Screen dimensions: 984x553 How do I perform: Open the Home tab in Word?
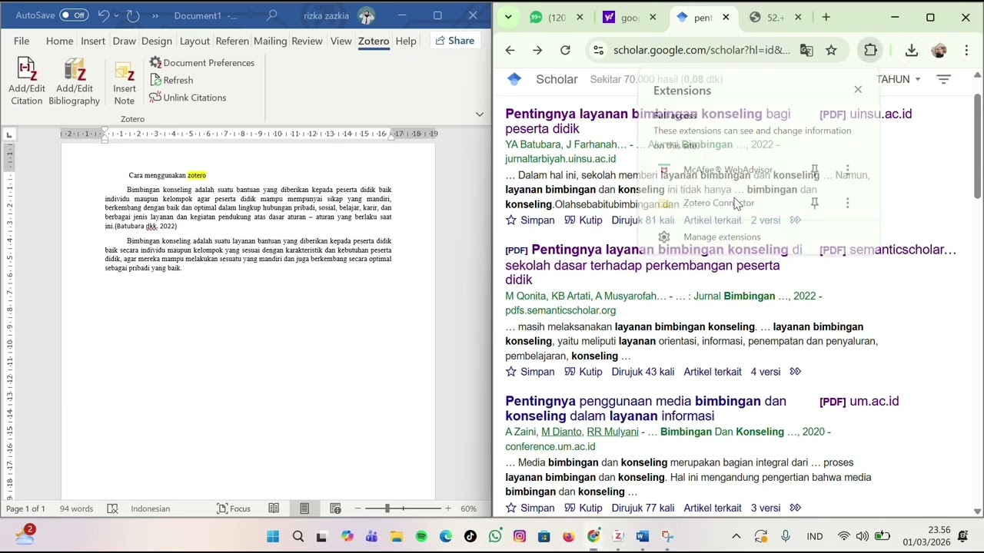(59, 41)
